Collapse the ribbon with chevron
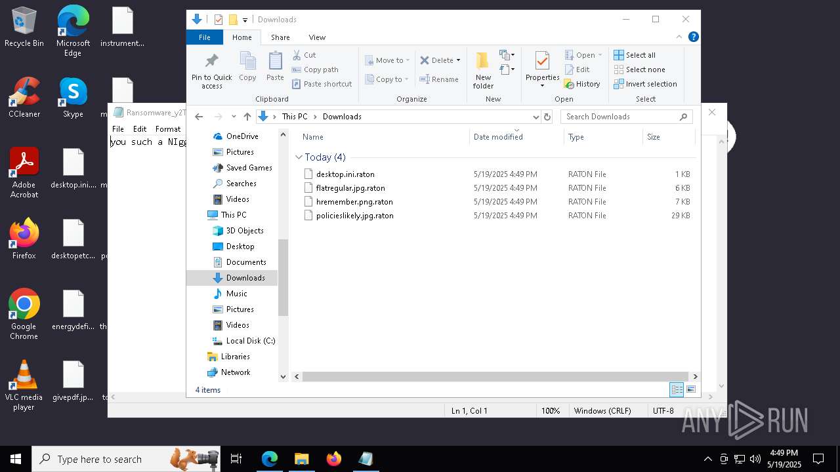The width and height of the screenshot is (840, 472). pyautogui.click(x=679, y=37)
